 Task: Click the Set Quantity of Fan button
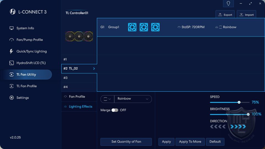[126, 142]
